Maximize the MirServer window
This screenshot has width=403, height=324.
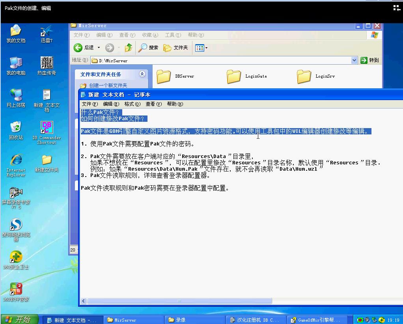(x=368, y=26)
